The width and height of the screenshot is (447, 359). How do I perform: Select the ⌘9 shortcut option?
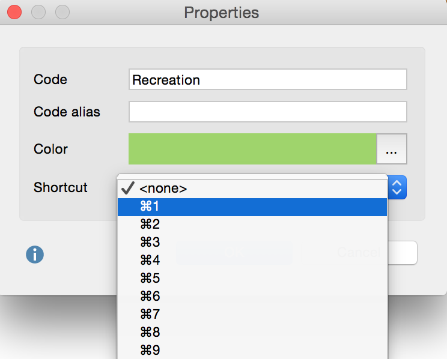150,349
